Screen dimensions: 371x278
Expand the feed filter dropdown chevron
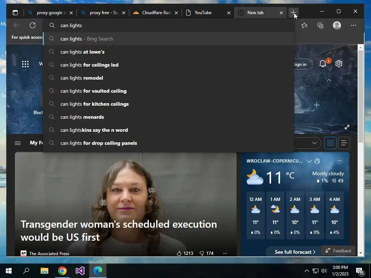(x=314, y=143)
